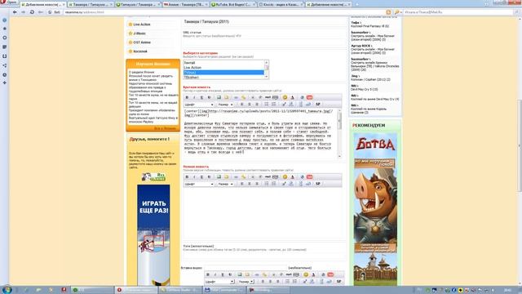This screenshot has height=294, width=522.
Task: Open the Opera menu button
Action: pos(9,2)
